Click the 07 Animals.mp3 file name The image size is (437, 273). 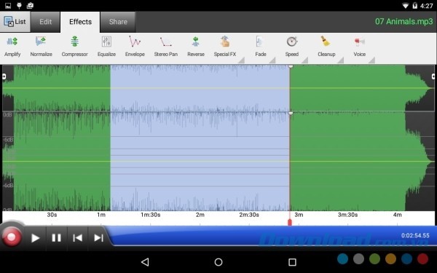click(403, 21)
